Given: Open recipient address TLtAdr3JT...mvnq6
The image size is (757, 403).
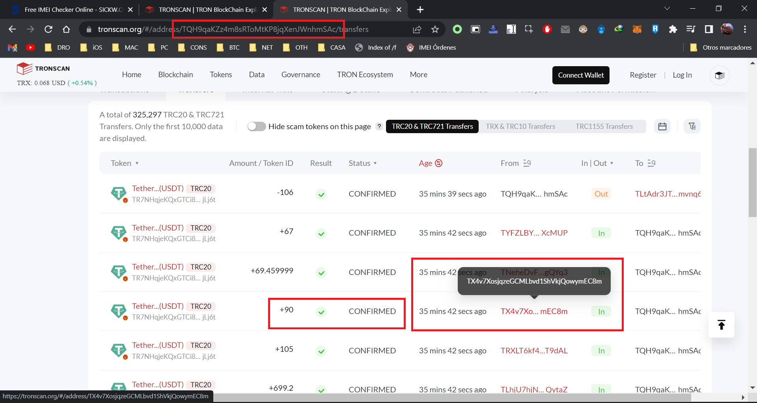Looking at the screenshot, I should click(x=668, y=194).
